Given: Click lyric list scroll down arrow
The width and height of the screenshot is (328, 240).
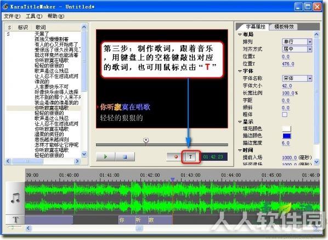Looking at the screenshot, I should (x=84, y=154).
